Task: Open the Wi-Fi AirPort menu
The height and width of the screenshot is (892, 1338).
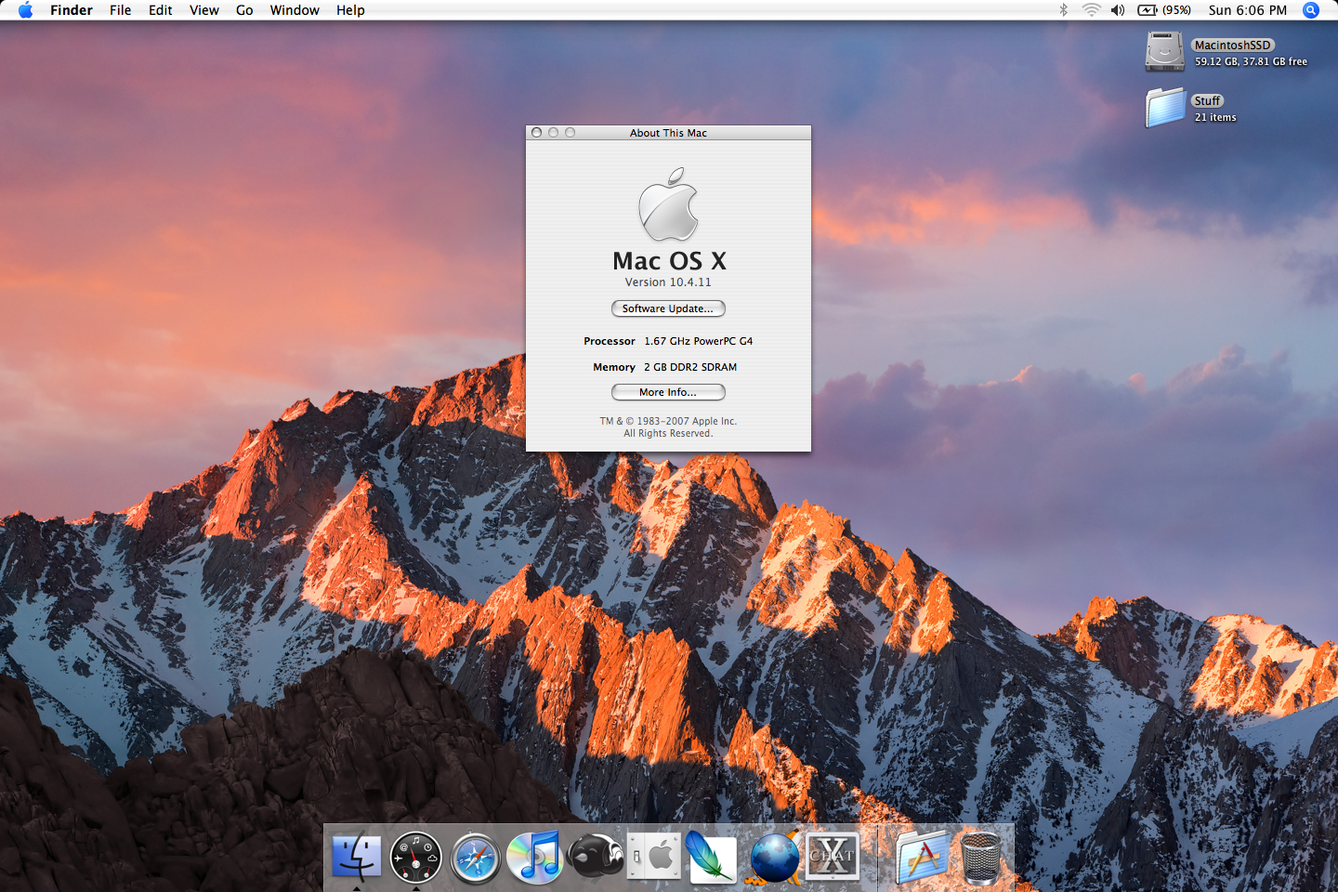Action: (1092, 10)
